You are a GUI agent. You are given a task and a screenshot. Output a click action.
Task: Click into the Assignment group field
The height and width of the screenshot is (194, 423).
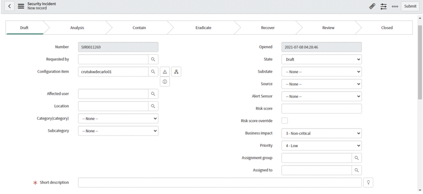coord(317,158)
